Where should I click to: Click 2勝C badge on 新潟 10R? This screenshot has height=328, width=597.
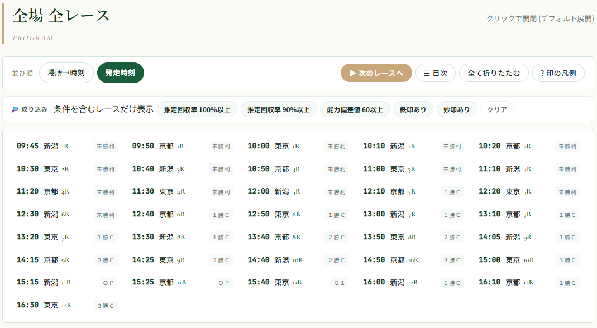[x=337, y=261]
